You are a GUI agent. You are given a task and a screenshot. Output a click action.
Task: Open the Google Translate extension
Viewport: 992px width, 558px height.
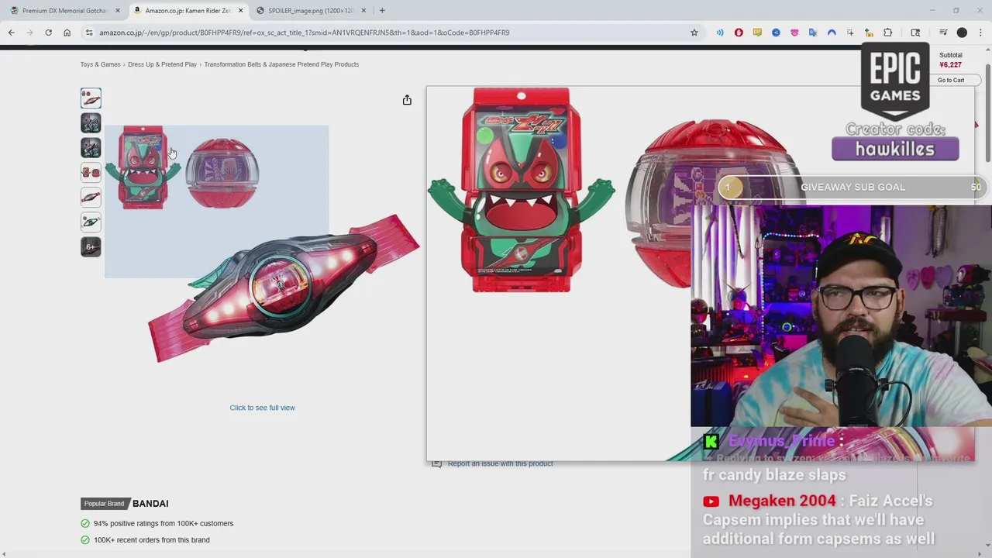tap(813, 33)
